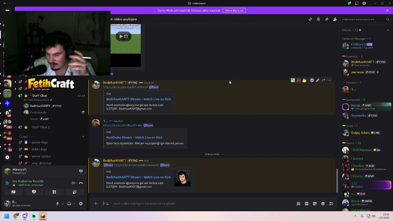Open more options for hovered message

tap(329, 80)
